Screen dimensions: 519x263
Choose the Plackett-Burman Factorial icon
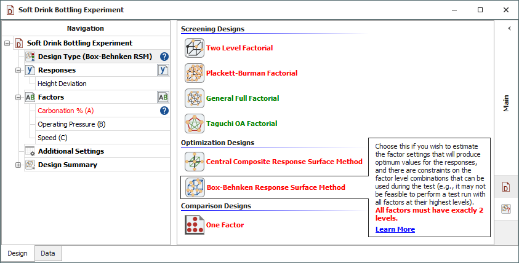[x=195, y=73]
